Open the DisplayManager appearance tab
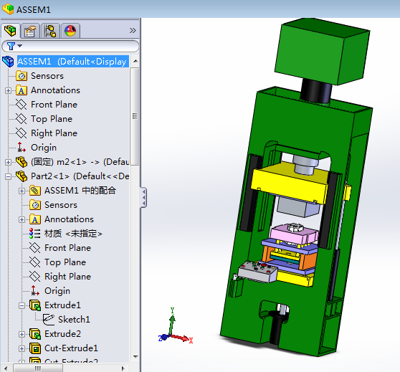Image resolution: width=400 pixels, height=372 pixels. (70, 31)
